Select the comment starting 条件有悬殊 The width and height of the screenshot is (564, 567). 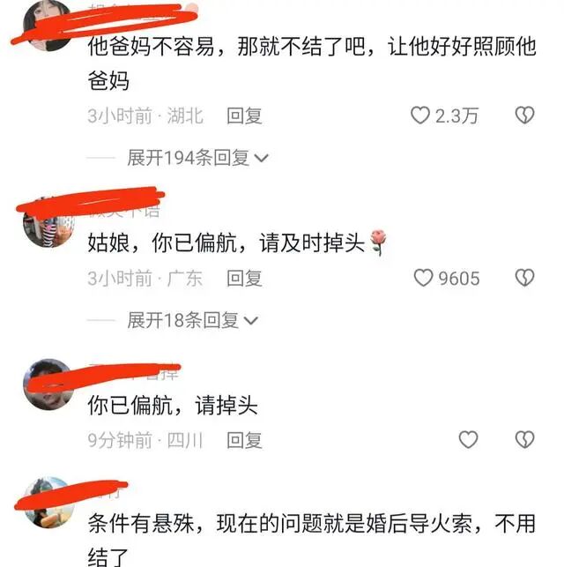pos(312,539)
